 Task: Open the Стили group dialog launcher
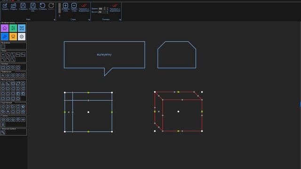pyautogui.click(x=89, y=20)
